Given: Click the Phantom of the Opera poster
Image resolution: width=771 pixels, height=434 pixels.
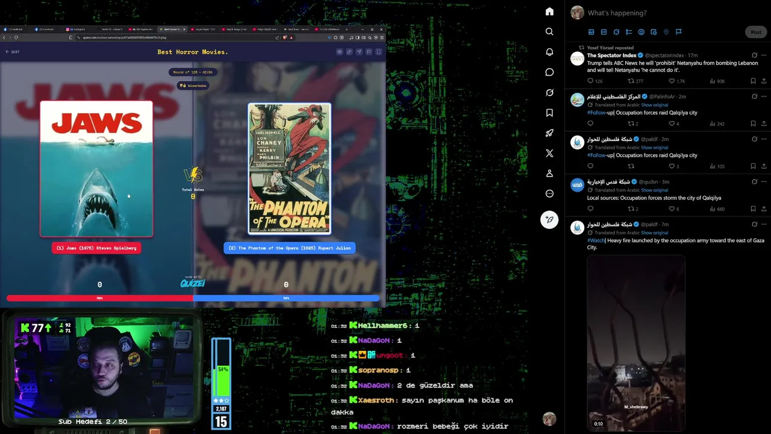Looking at the screenshot, I should 289,169.
